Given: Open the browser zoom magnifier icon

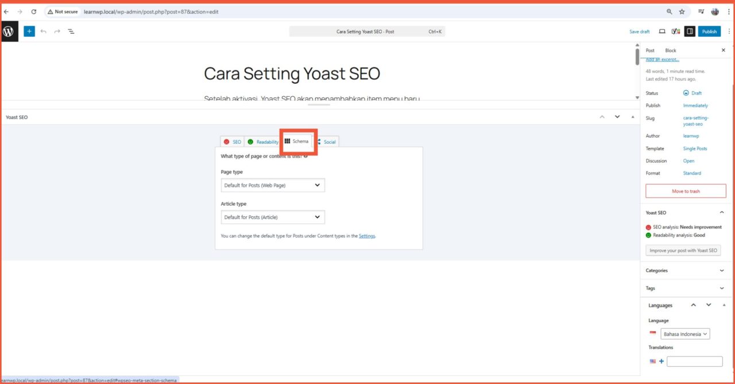Looking at the screenshot, I should 670,11.
